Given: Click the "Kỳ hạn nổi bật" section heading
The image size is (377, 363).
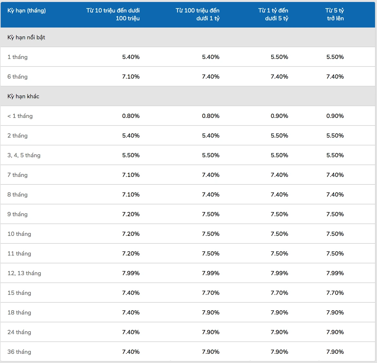Looking at the screenshot, I should click(26, 37).
